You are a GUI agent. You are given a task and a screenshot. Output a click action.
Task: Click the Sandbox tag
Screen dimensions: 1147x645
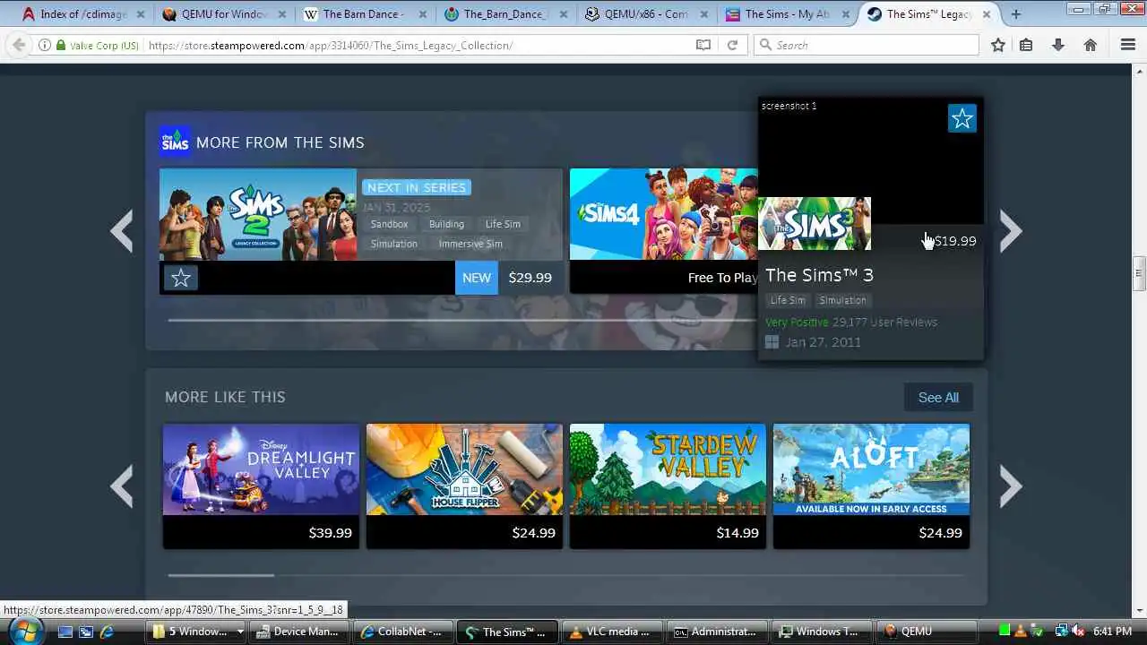point(389,224)
